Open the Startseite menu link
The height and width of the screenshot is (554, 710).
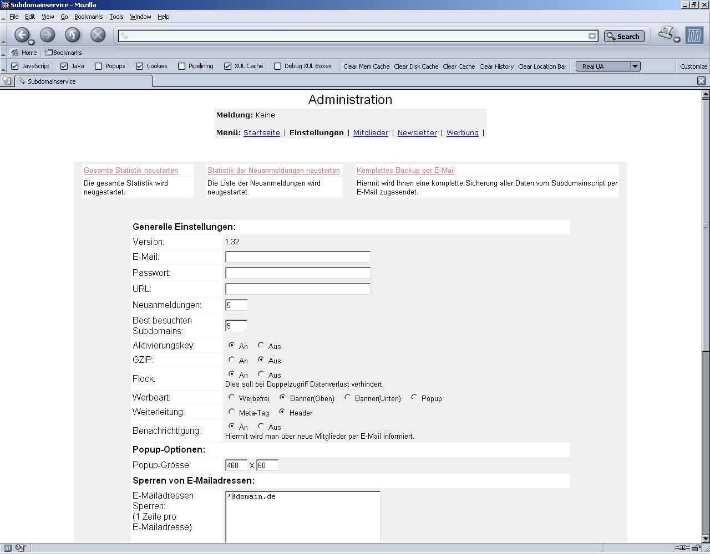[x=262, y=132]
